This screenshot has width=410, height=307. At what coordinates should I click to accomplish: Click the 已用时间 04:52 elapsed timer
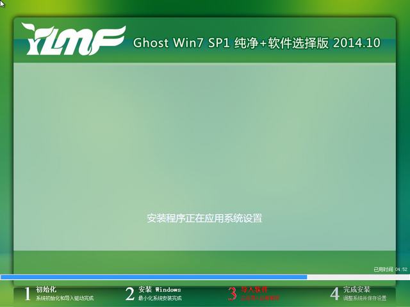click(390, 269)
